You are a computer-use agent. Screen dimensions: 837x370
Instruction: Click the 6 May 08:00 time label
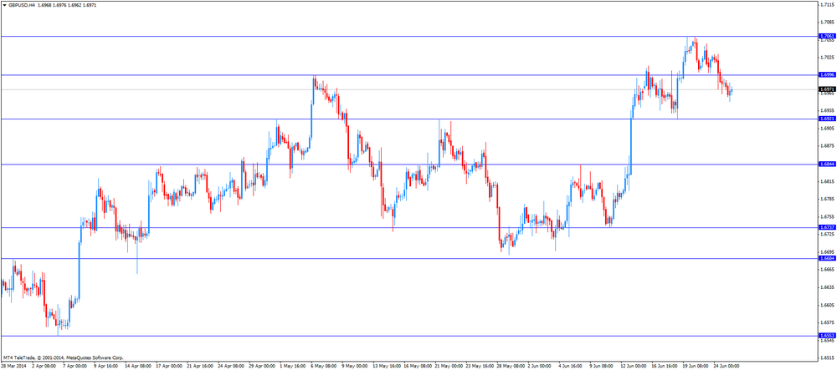click(x=325, y=367)
